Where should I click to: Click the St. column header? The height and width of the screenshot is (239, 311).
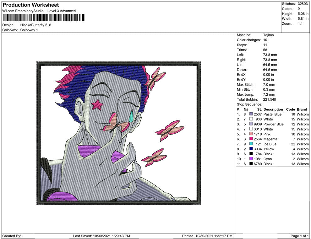click(259, 109)
